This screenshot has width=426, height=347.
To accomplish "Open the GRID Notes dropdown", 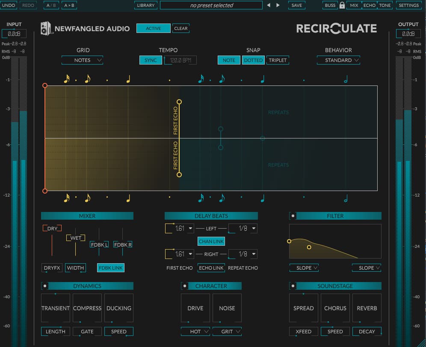I will (82, 60).
